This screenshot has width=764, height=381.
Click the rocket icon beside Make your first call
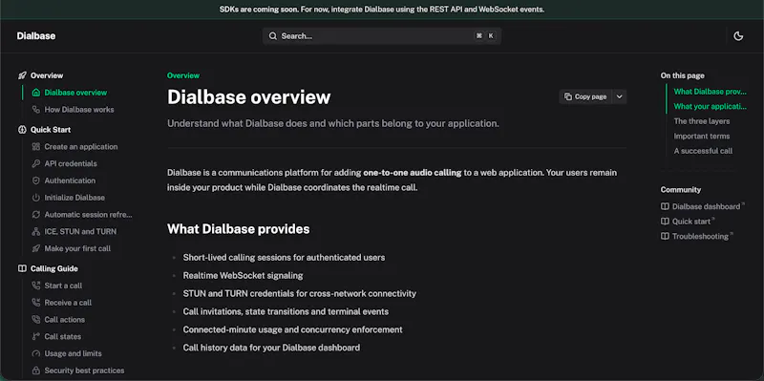(36, 248)
